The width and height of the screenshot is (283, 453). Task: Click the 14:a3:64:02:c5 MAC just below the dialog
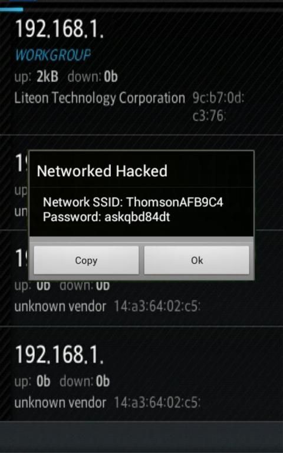[157, 306]
